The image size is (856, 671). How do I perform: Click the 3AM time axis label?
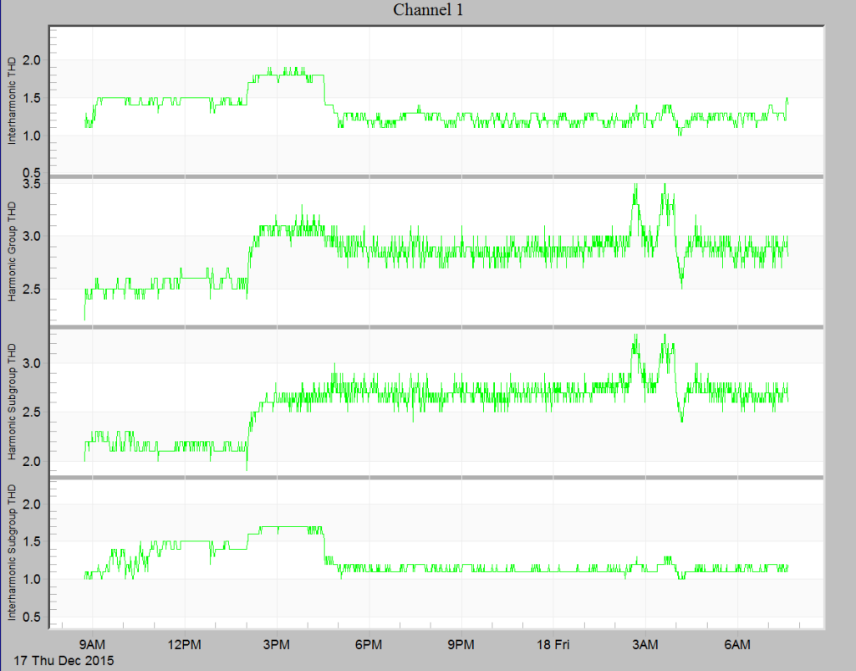coord(645,645)
